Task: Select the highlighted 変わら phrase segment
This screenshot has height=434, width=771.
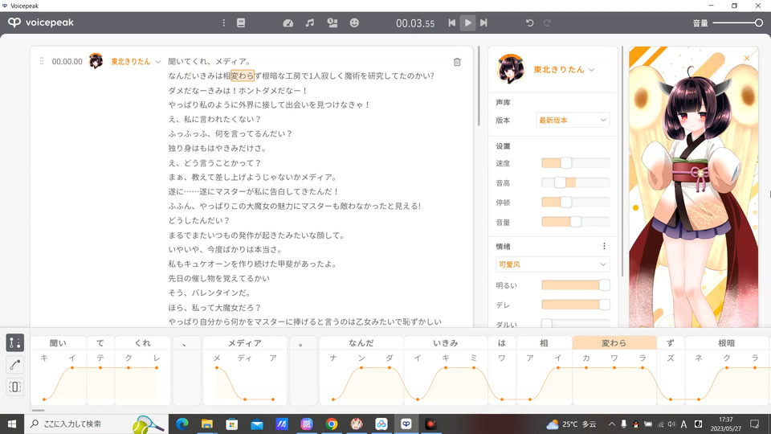Action: point(614,343)
